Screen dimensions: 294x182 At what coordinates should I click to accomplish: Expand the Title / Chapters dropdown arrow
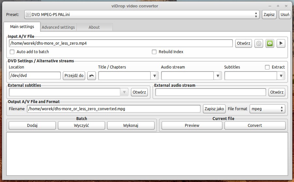tap(154, 76)
